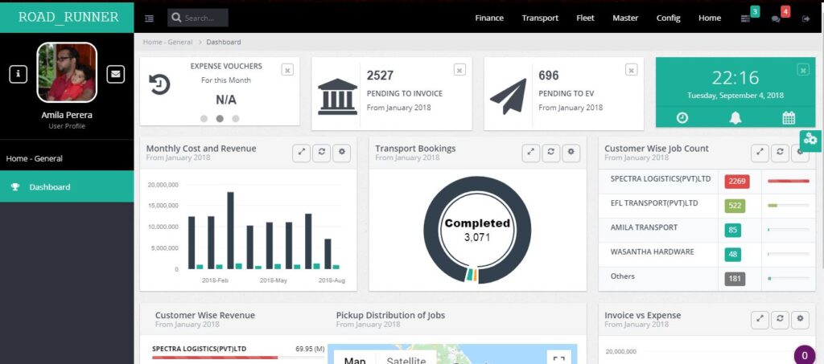The width and height of the screenshot is (824, 364).
Task: Expand Monthly Cost and Revenue panel fullscreen
Action: tap(301, 152)
